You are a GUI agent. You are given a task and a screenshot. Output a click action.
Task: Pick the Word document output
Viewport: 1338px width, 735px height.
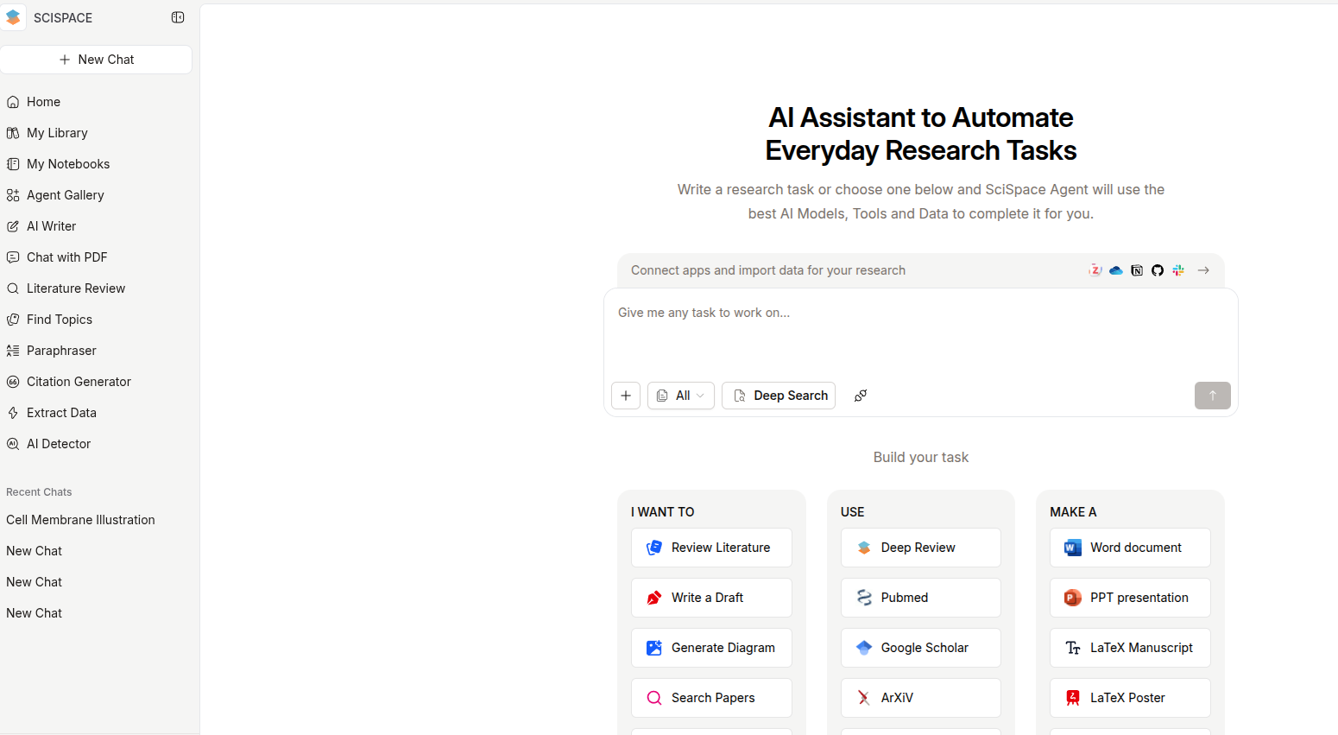(x=1130, y=548)
